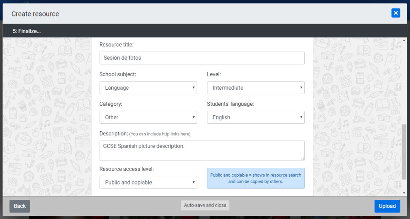Image resolution: width=410 pixels, height=219 pixels.
Task: Click the 'Description:' label text
Action: [x=113, y=133]
